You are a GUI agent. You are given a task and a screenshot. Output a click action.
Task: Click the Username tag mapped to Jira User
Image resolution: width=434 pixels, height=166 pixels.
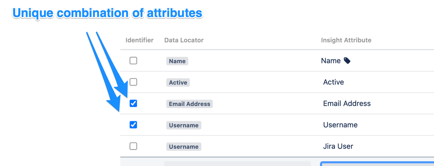click(184, 146)
